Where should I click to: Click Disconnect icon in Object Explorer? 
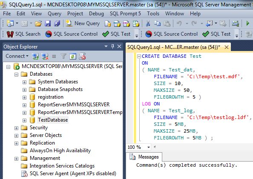(x=45, y=56)
